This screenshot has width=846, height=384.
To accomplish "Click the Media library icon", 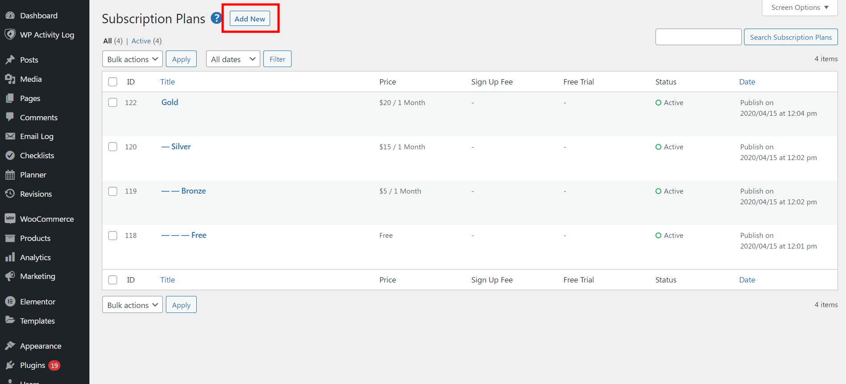I will (10, 79).
